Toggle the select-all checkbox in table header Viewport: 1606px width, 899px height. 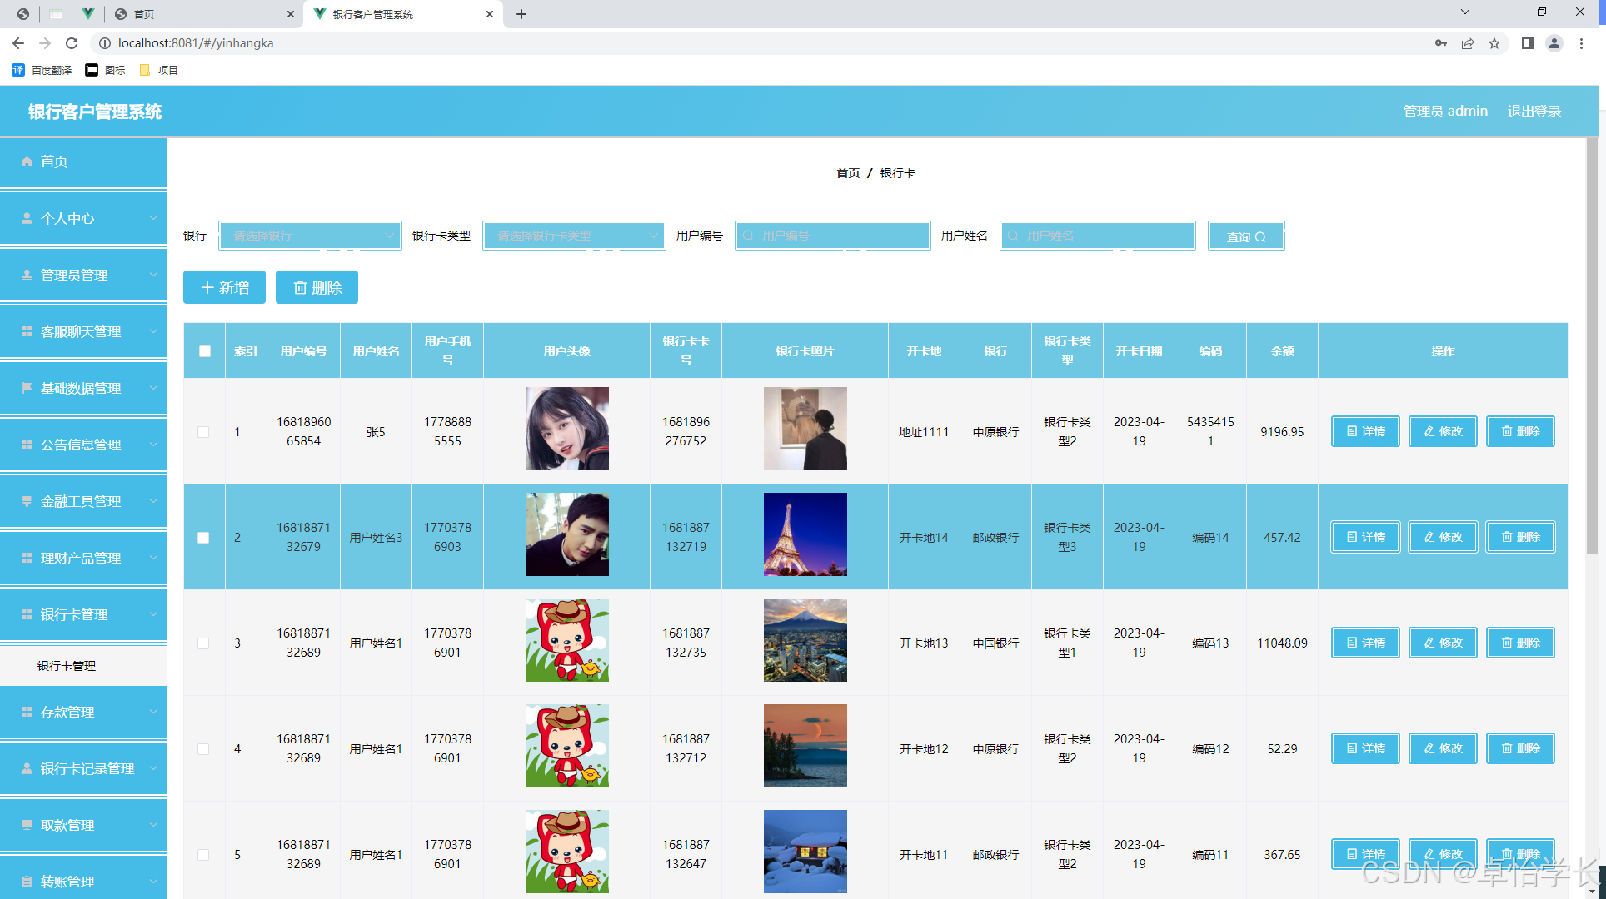tap(205, 351)
